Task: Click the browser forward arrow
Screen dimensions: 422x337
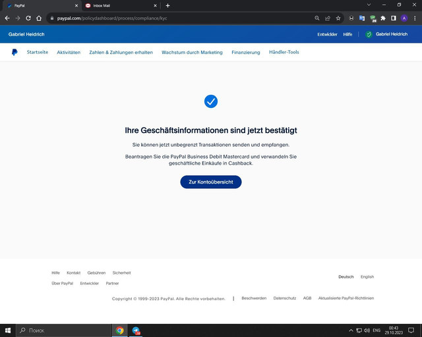Action: pos(18,18)
